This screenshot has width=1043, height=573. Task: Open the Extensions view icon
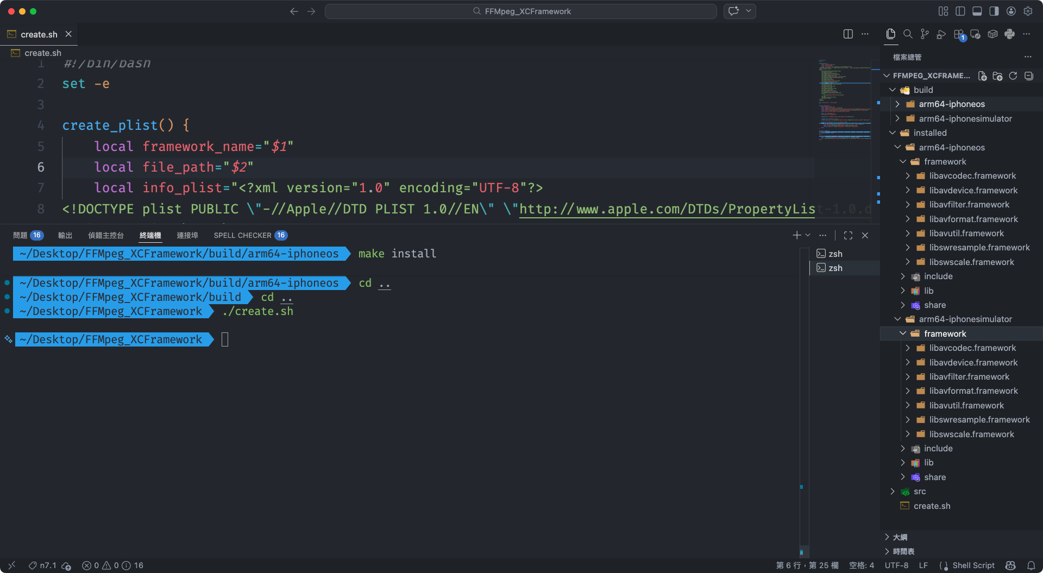pyautogui.click(x=959, y=34)
